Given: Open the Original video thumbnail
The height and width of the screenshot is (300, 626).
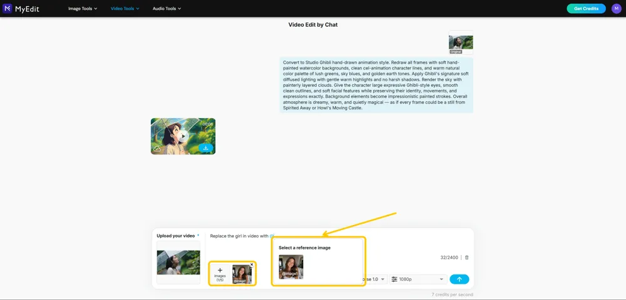Looking at the screenshot, I should pos(461,42).
